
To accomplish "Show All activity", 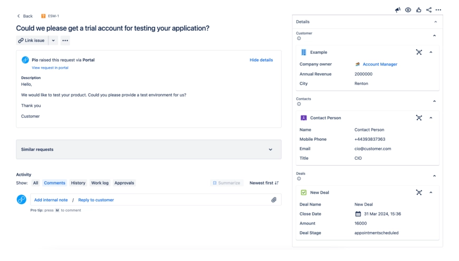I will point(35,183).
